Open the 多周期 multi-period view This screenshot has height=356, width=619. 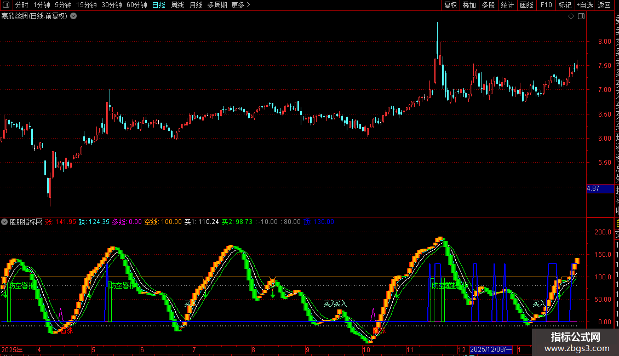point(217,5)
